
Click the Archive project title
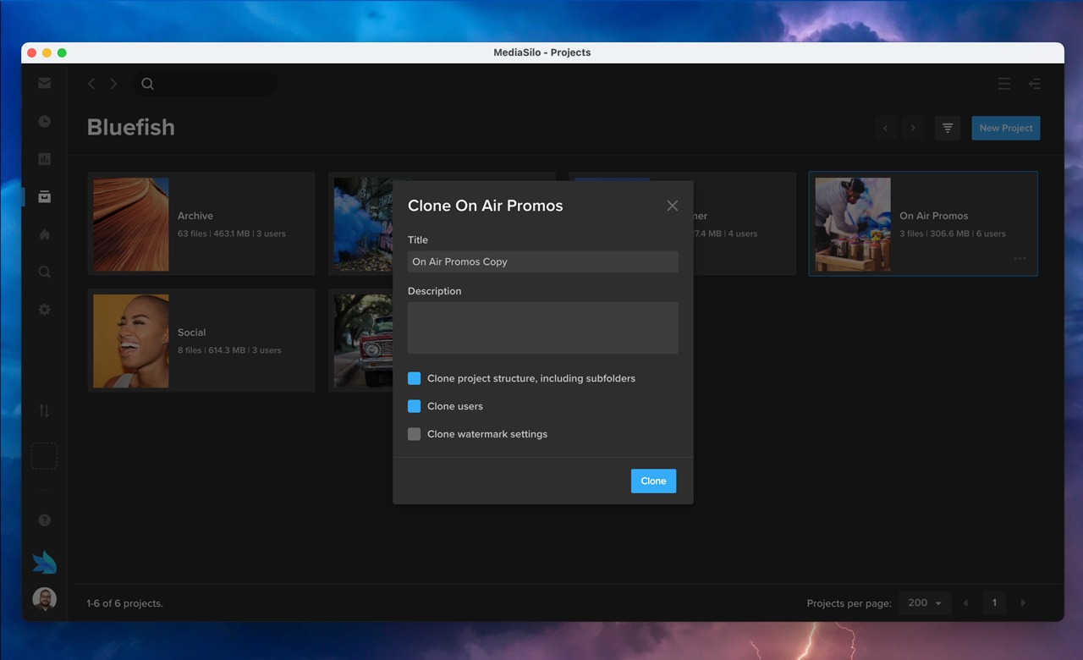(x=195, y=216)
